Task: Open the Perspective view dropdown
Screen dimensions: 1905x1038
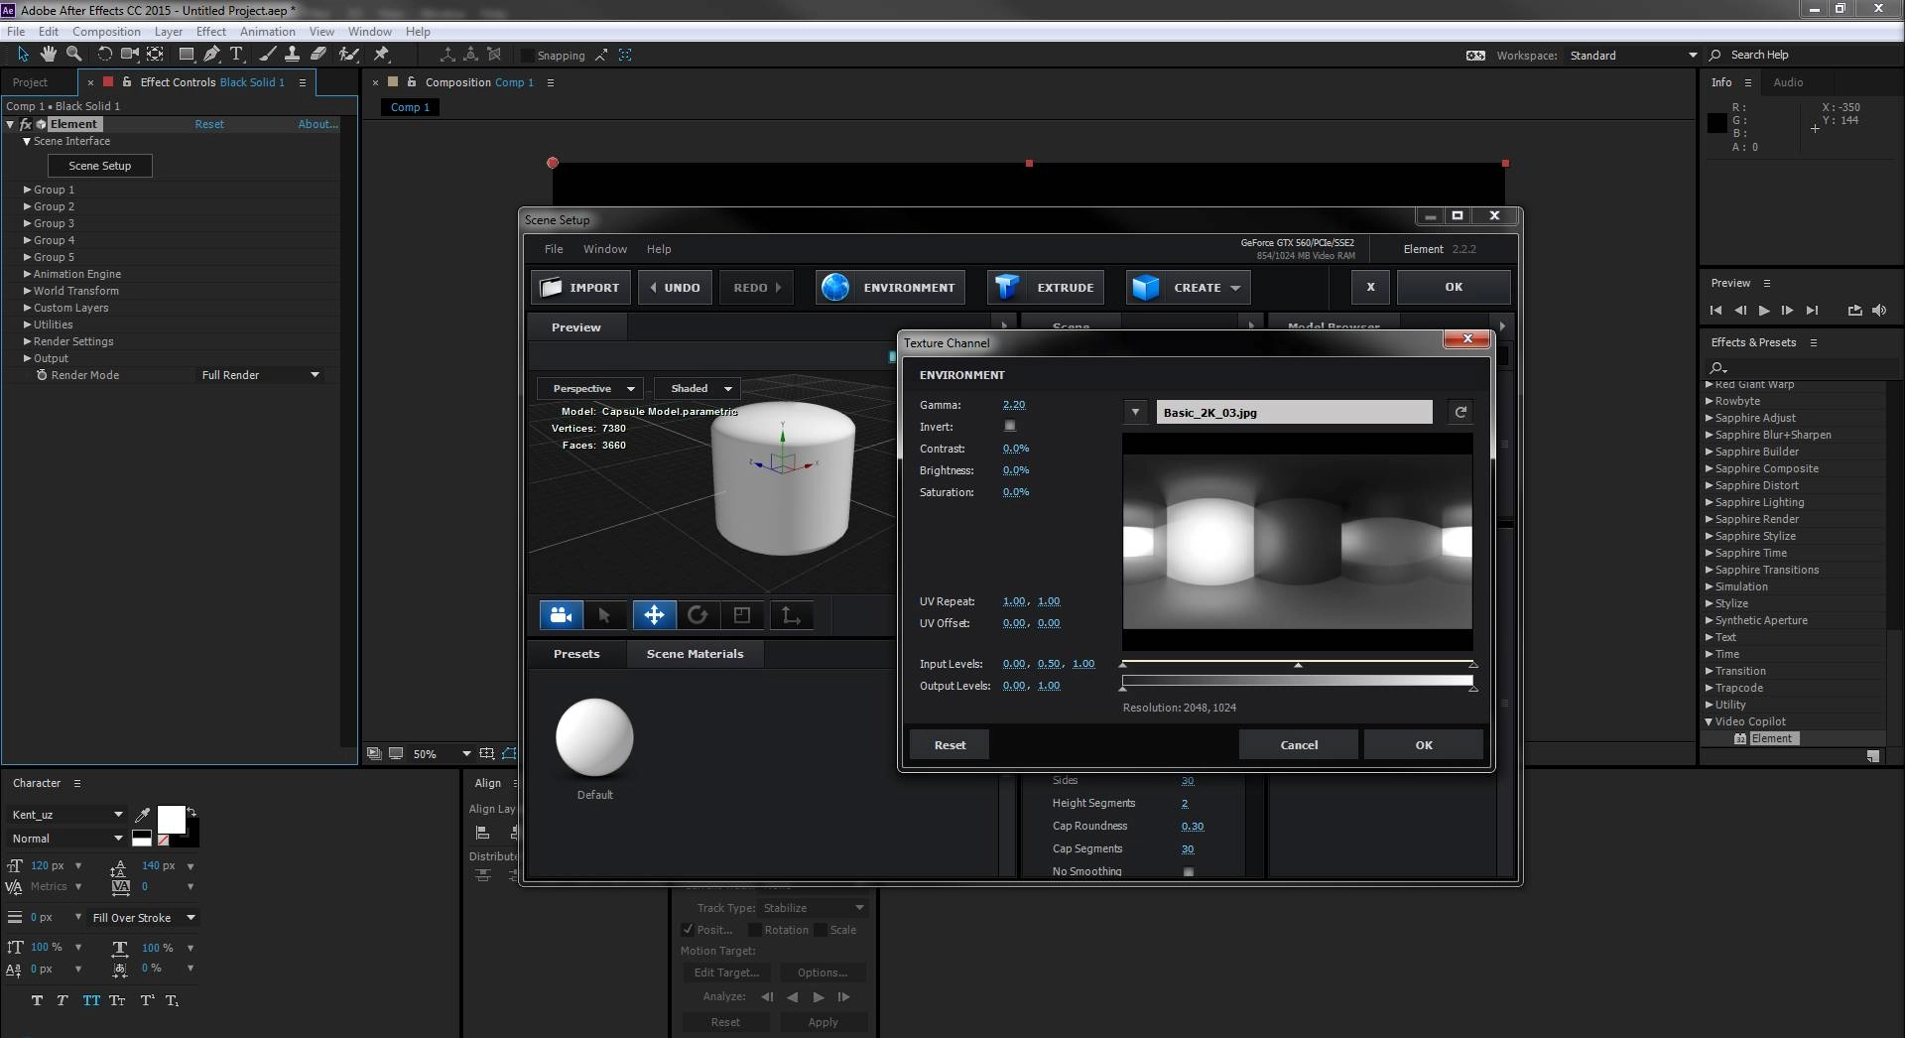Action: click(590, 388)
